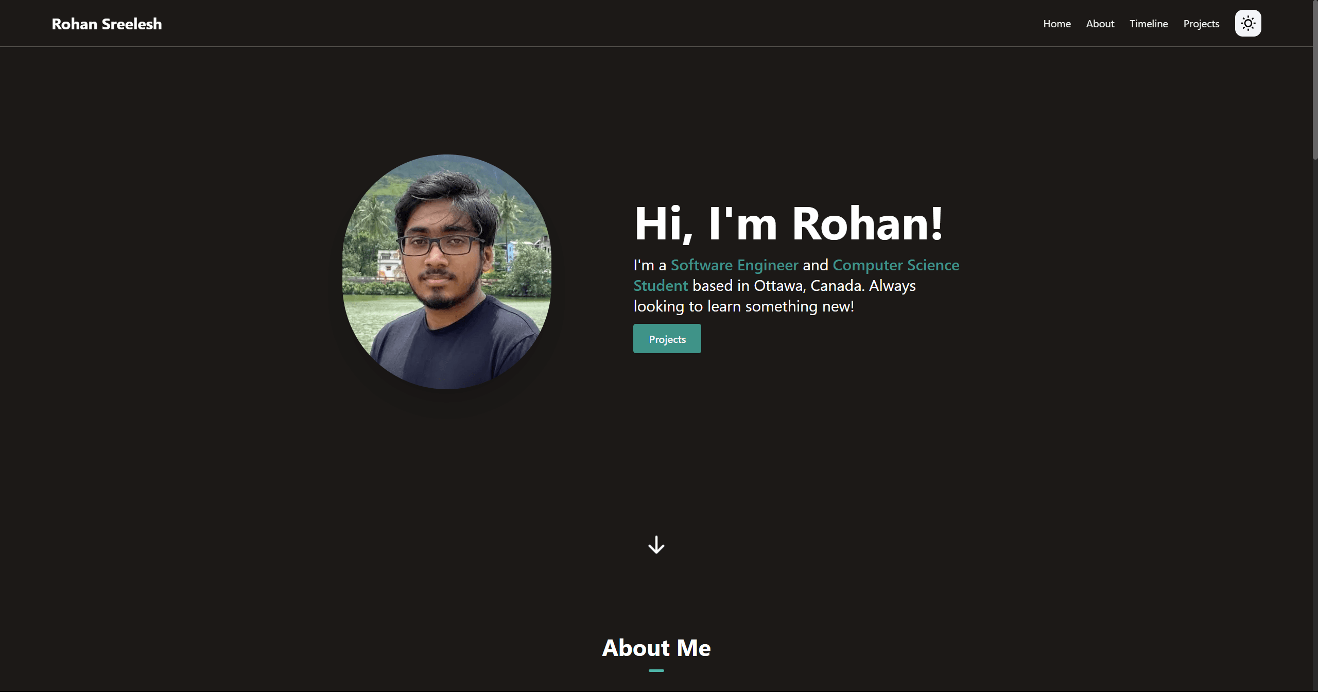Click the word 'and' in intro
The width and height of the screenshot is (1318, 692).
click(815, 265)
